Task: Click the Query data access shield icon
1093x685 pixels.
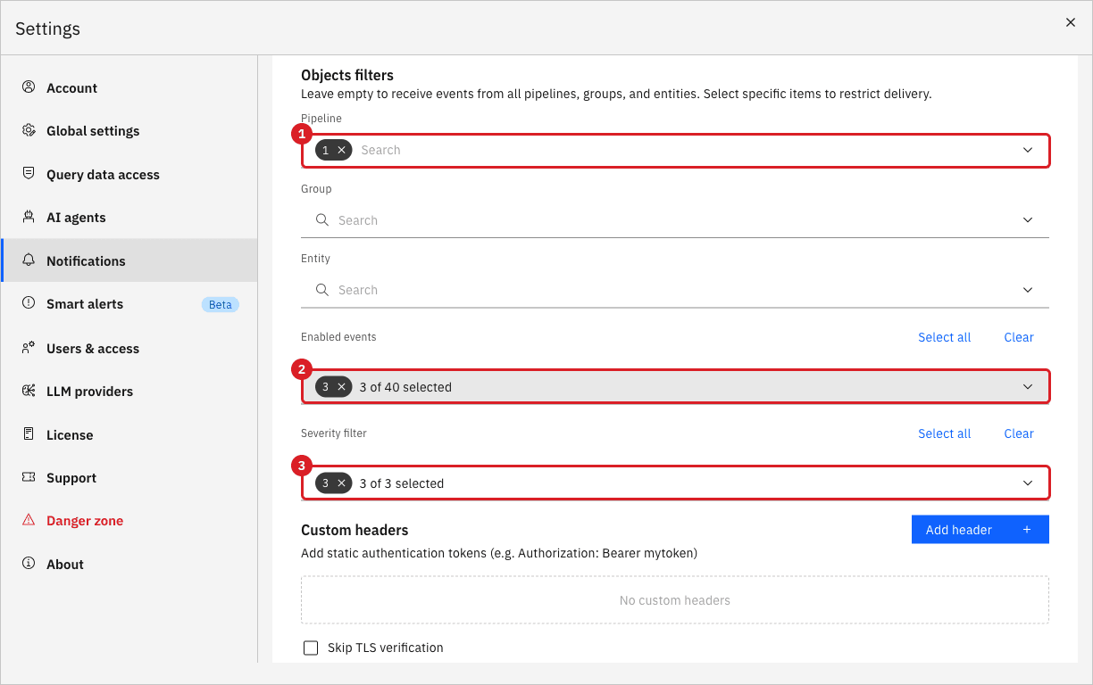Action: pos(29,174)
